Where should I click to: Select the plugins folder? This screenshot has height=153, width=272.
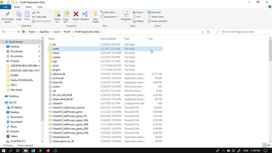pos(105,70)
